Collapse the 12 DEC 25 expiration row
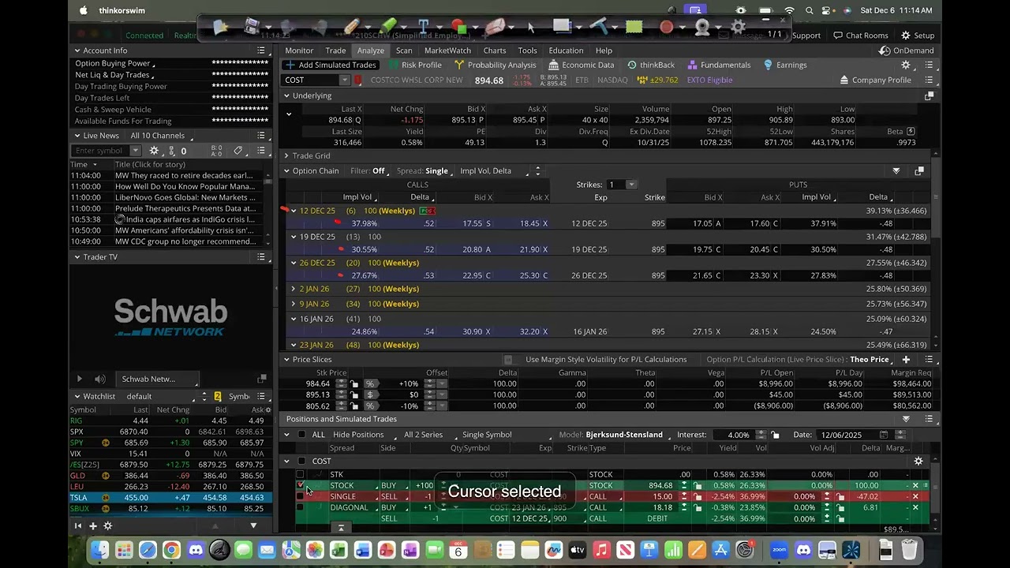The width and height of the screenshot is (1010, 568). pos(294,211)
